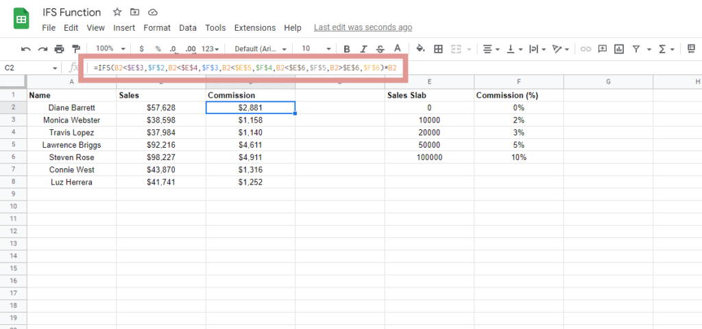
Task: Click the cloud document status icon
Action: point(153,12)
